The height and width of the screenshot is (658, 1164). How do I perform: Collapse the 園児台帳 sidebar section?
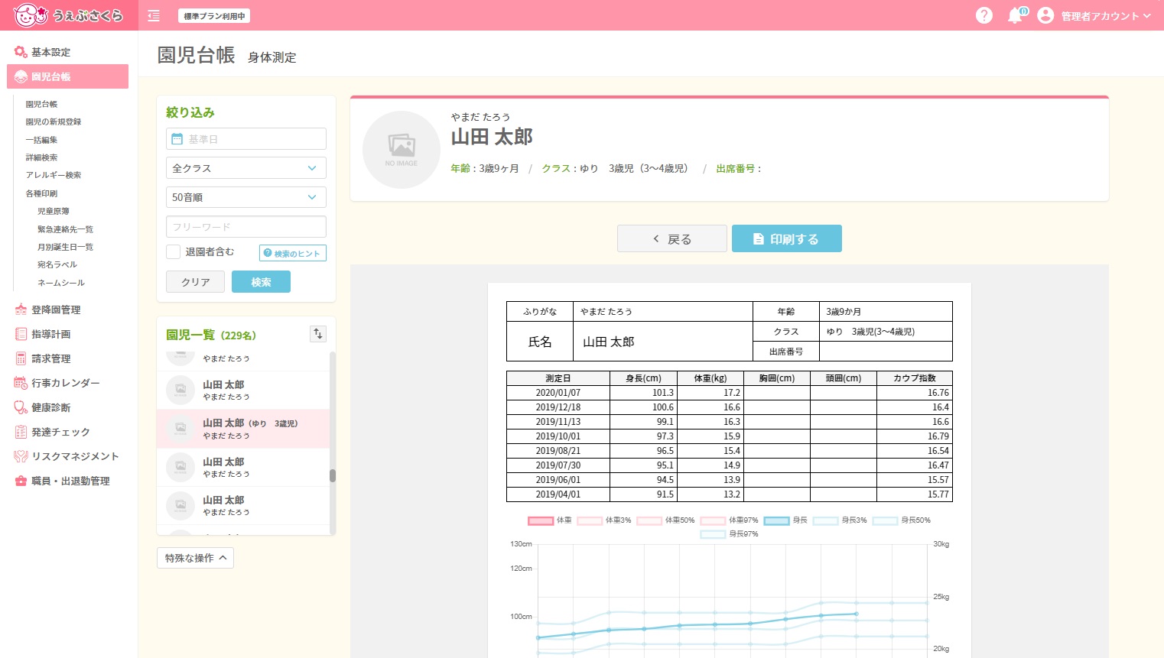pos(67,76)
